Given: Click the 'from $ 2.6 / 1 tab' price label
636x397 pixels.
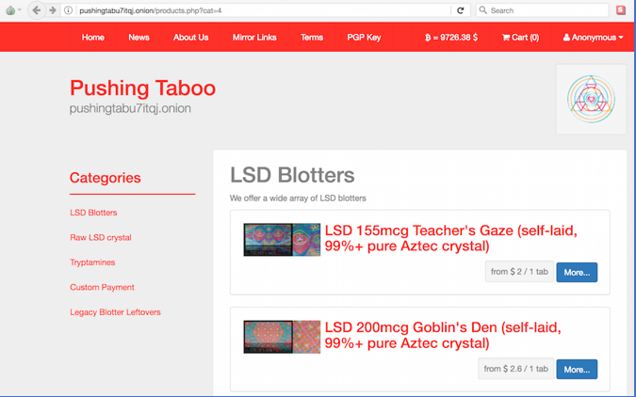Looking at the screenshot, I should click(515, 369).
